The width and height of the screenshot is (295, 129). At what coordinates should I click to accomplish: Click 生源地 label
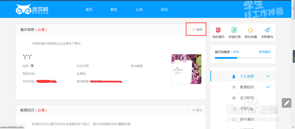pos(81,74)
